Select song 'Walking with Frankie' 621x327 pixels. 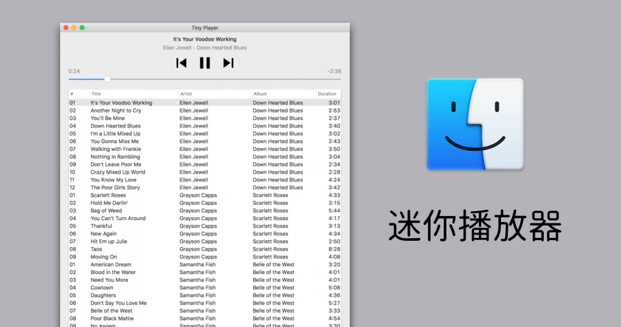click(x=116, y=149)
